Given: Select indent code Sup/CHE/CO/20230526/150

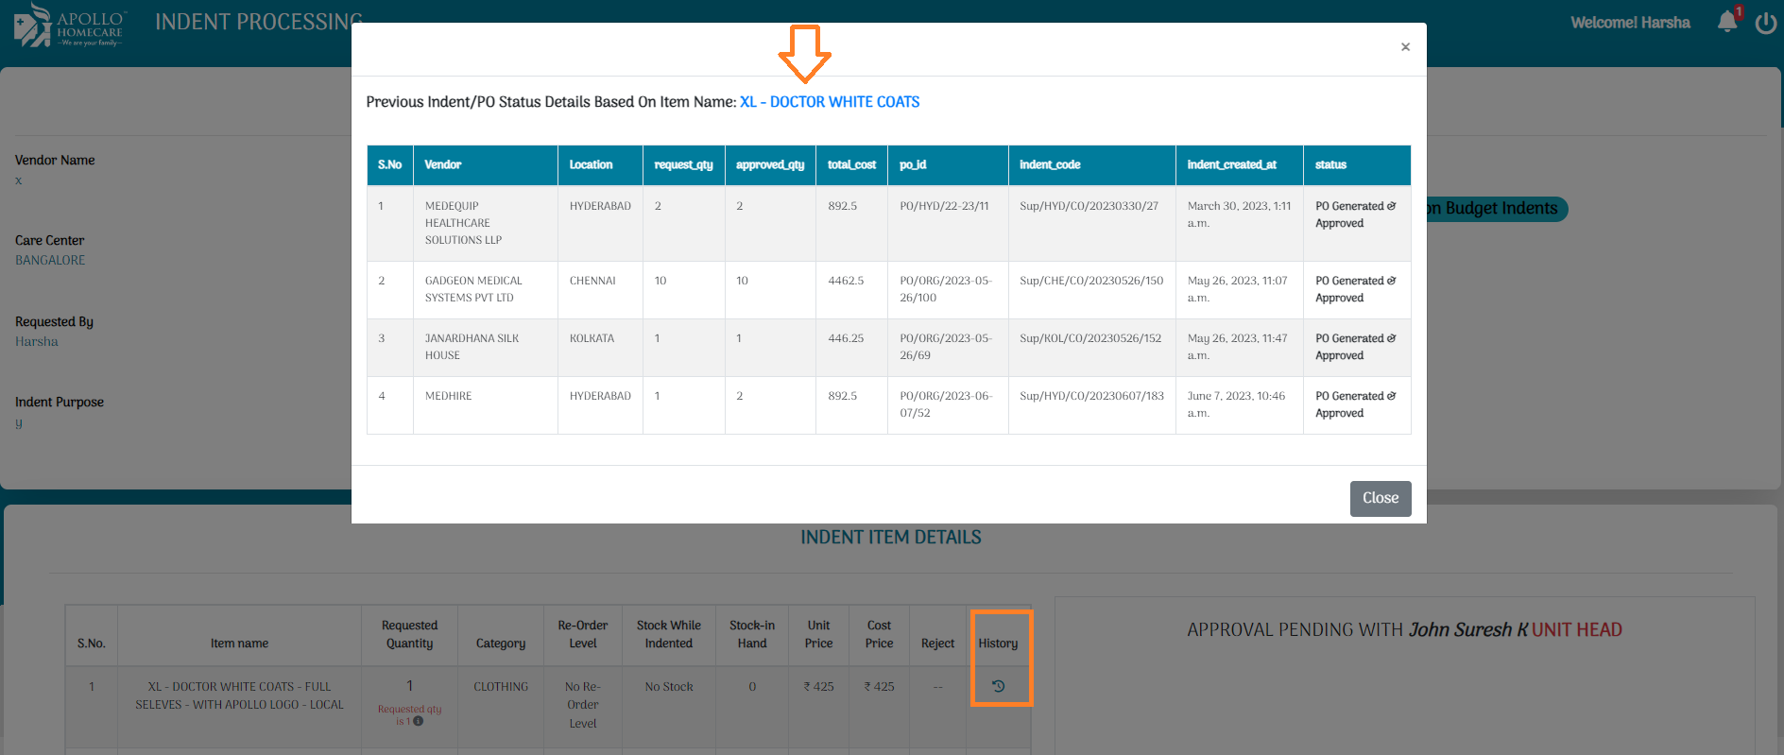Looking at the screenshot, I should [x=1090, y=281].
